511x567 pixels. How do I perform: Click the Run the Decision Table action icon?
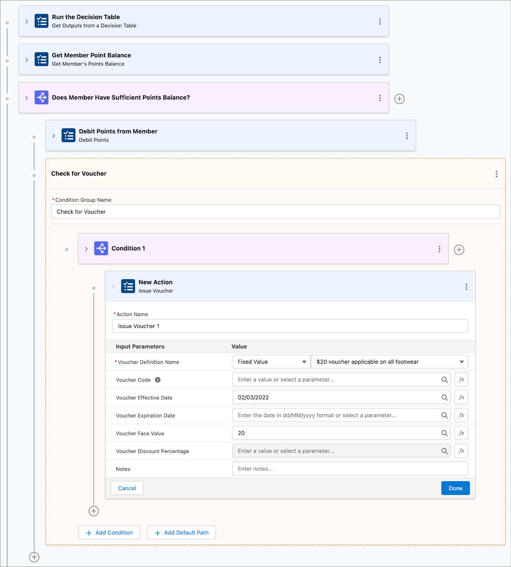click(41, 21)
